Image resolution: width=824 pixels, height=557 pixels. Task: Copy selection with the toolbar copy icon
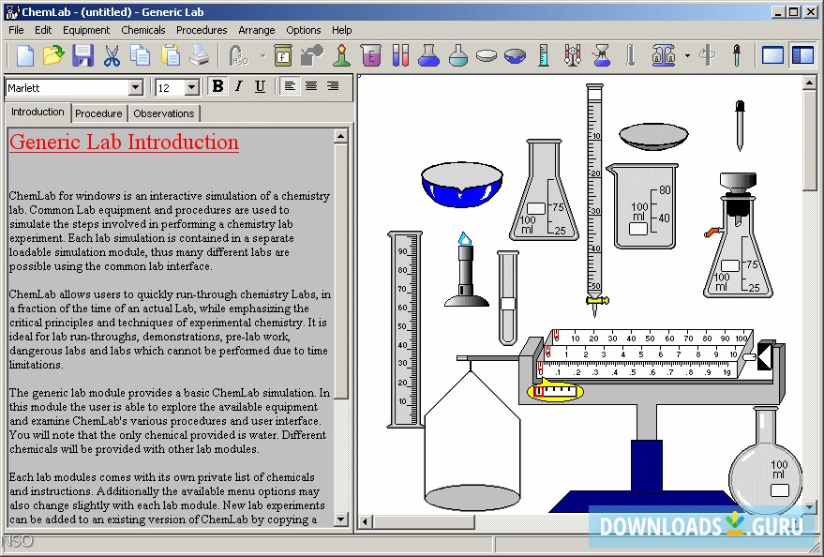coord(141,55)
